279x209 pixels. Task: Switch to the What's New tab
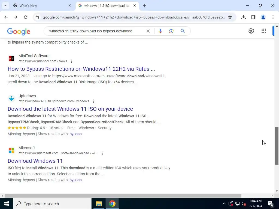(x=42, y=5)
